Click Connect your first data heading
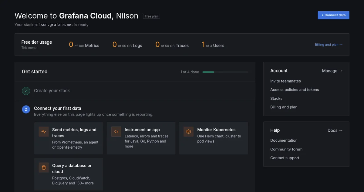The image size is (364, 192). [x=58, y=108]
